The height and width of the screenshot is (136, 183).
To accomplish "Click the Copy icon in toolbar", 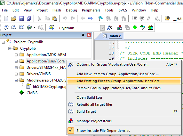I will coord(47,18).
